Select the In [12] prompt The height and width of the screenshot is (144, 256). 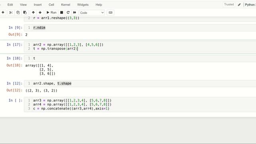click(14, 84)
